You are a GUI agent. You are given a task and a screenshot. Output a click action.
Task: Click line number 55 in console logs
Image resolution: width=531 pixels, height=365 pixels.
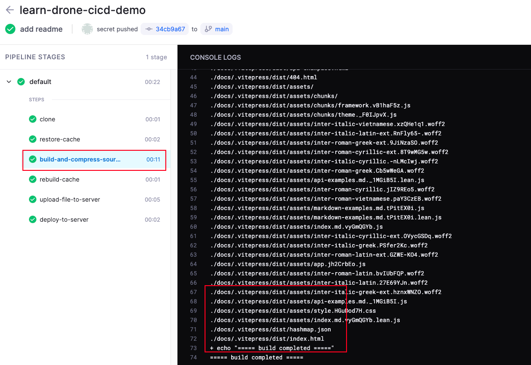pyautogui.click(x=193, y=180)
